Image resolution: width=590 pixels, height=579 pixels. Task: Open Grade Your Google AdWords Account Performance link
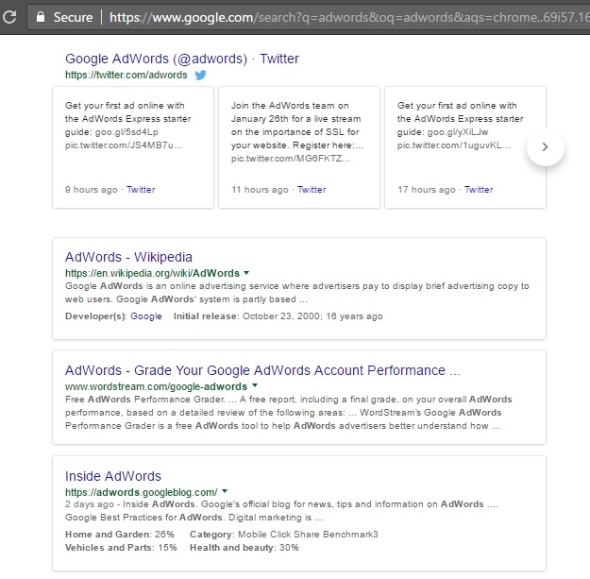pos(262,370)
